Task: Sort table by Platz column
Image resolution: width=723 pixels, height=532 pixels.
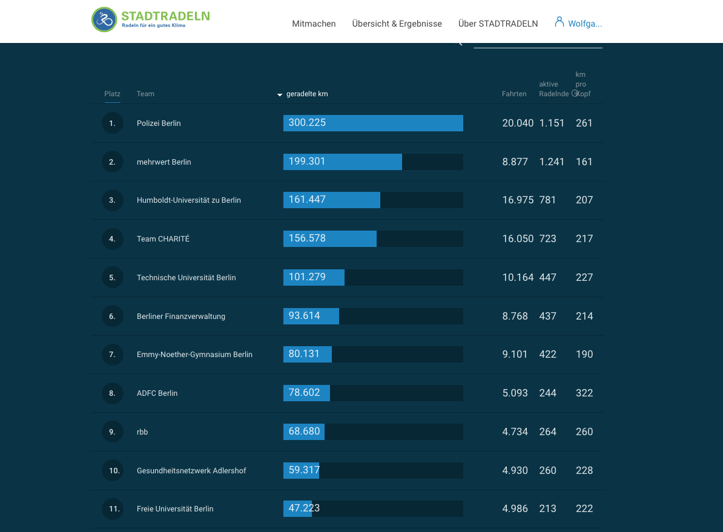Action: [x=112, y=94]
